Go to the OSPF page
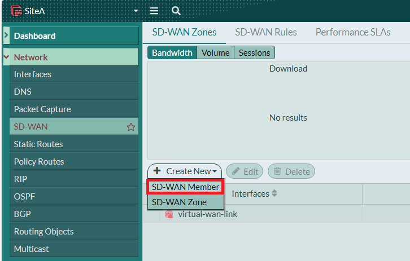 coord(74,197)
